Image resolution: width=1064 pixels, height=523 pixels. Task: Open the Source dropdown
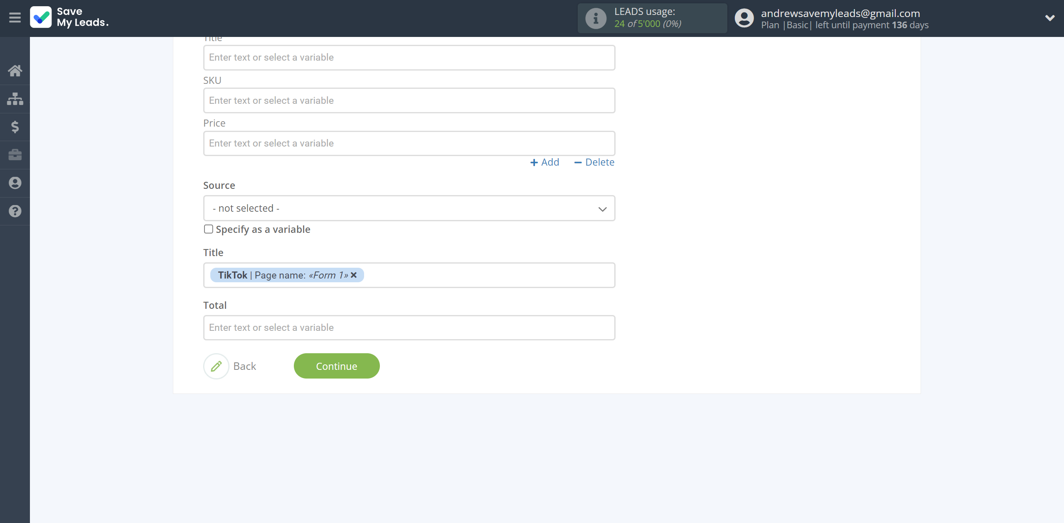(x=409, y=208)
